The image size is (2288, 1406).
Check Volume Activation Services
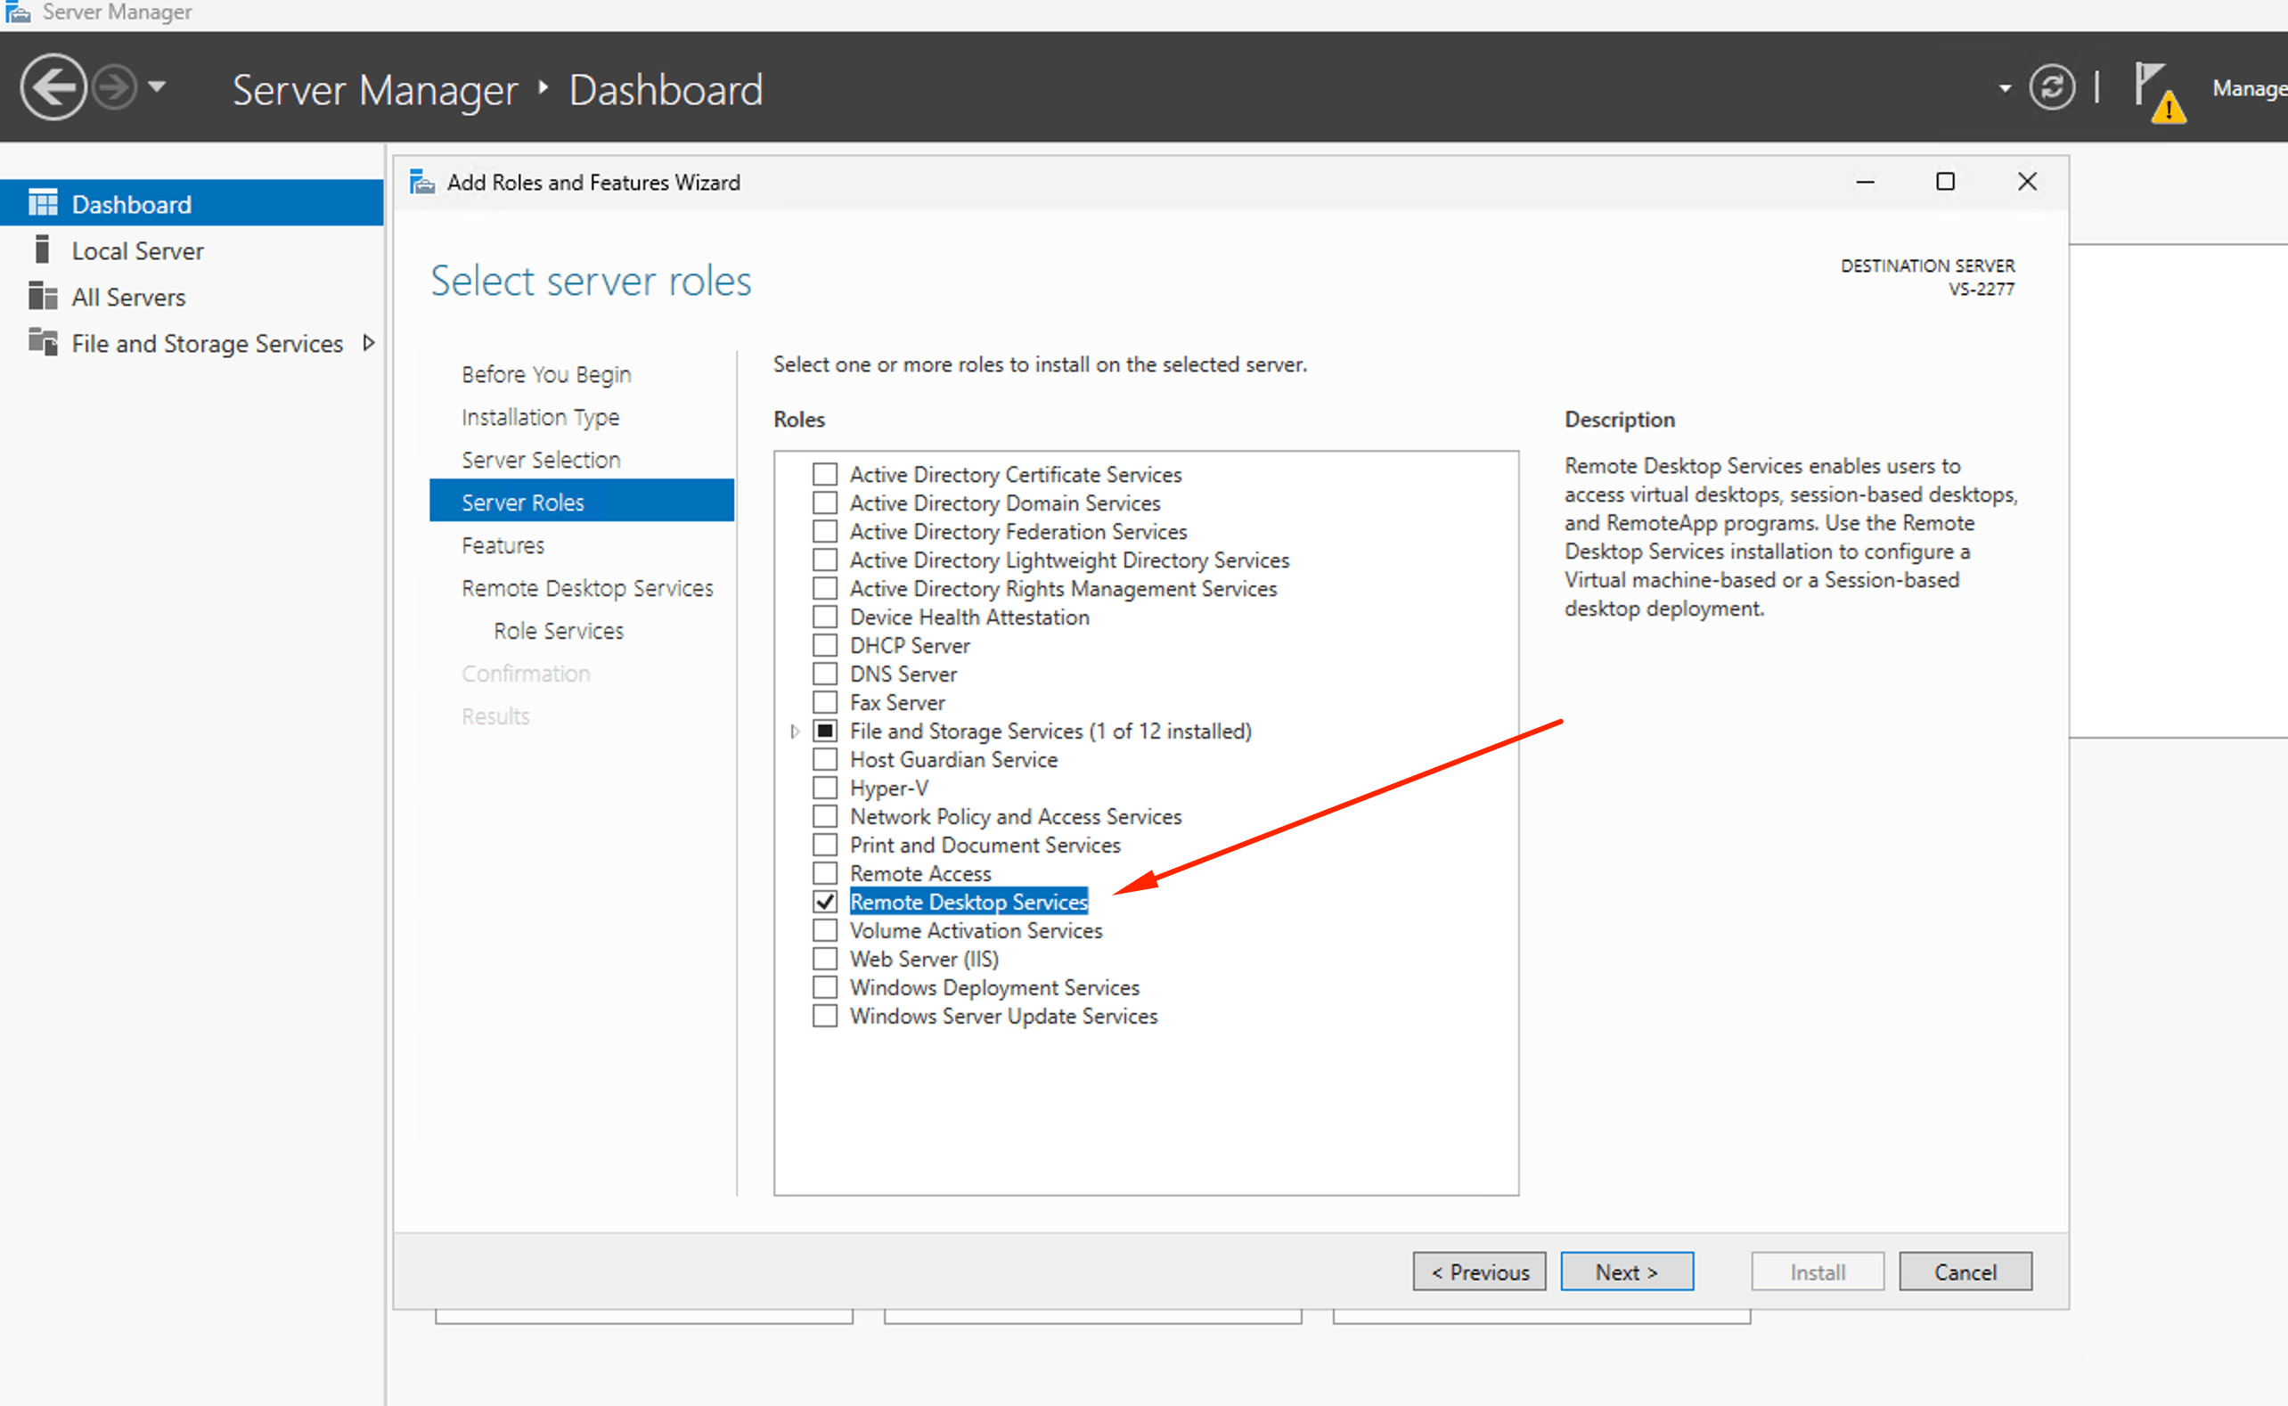click(825, 931)
